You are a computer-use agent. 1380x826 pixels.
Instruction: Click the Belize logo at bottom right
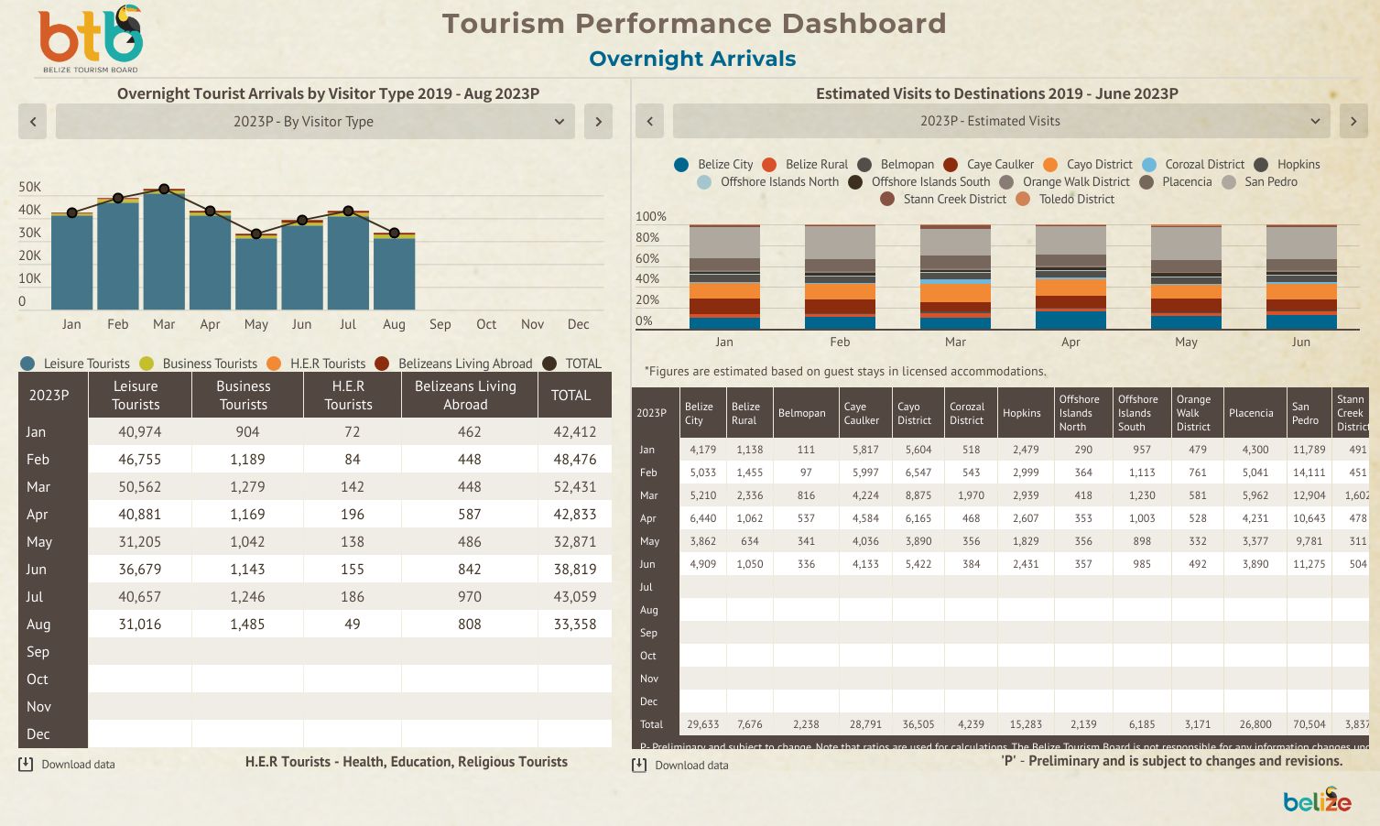(1317, 800)
